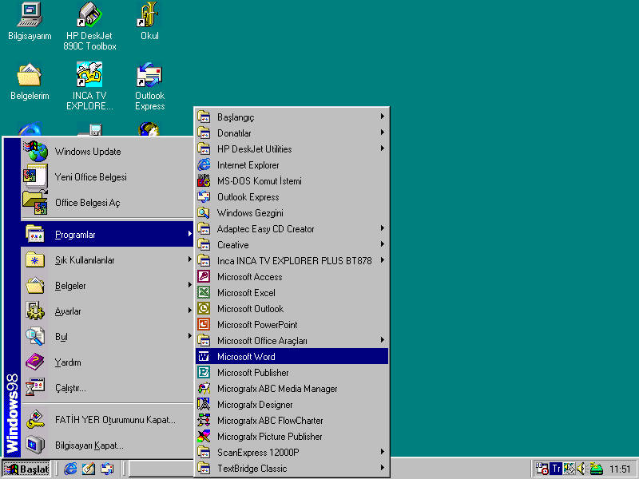Viewport: 639px width, 479px height.
Task: Launch highlighted Microsoft Word entry
Action: [x=292, y=356]
